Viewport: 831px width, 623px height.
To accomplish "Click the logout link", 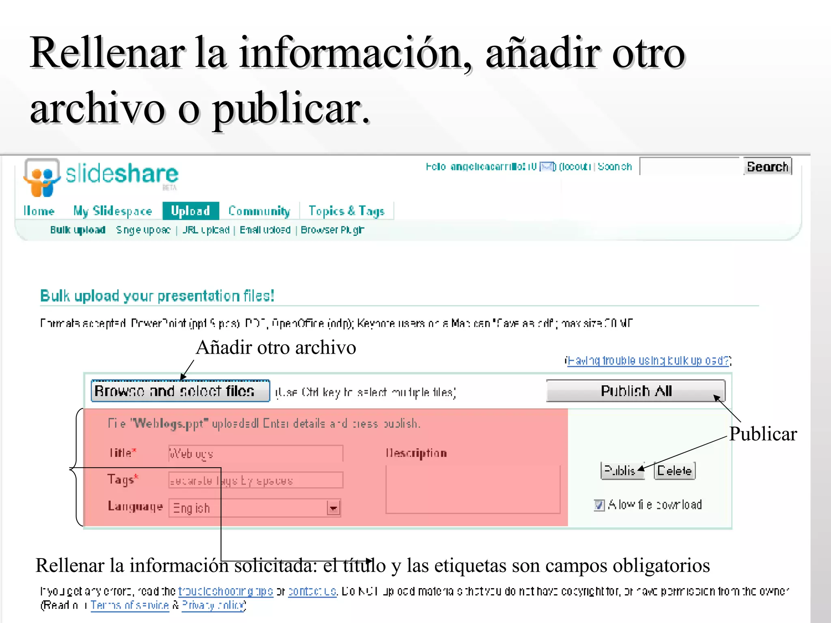I will (x=575, y=167).
